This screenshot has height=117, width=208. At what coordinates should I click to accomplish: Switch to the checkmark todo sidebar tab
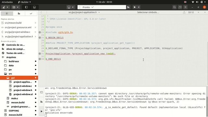click(x=31, y=14)
